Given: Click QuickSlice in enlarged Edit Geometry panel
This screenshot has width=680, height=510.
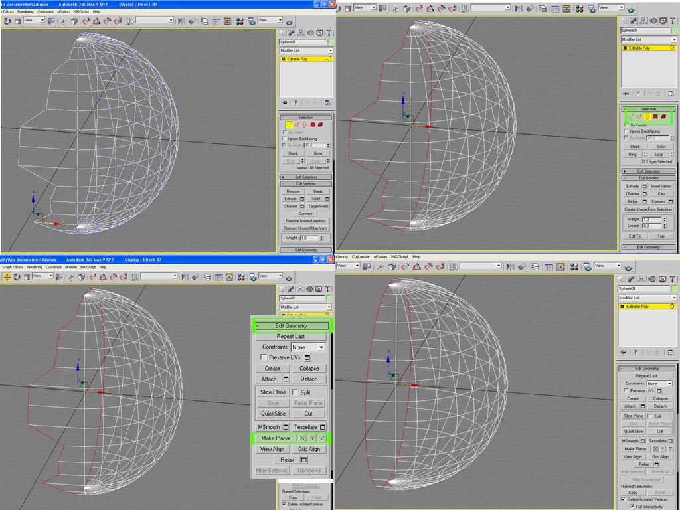Looking at the screenshot, I should [273, 414].
